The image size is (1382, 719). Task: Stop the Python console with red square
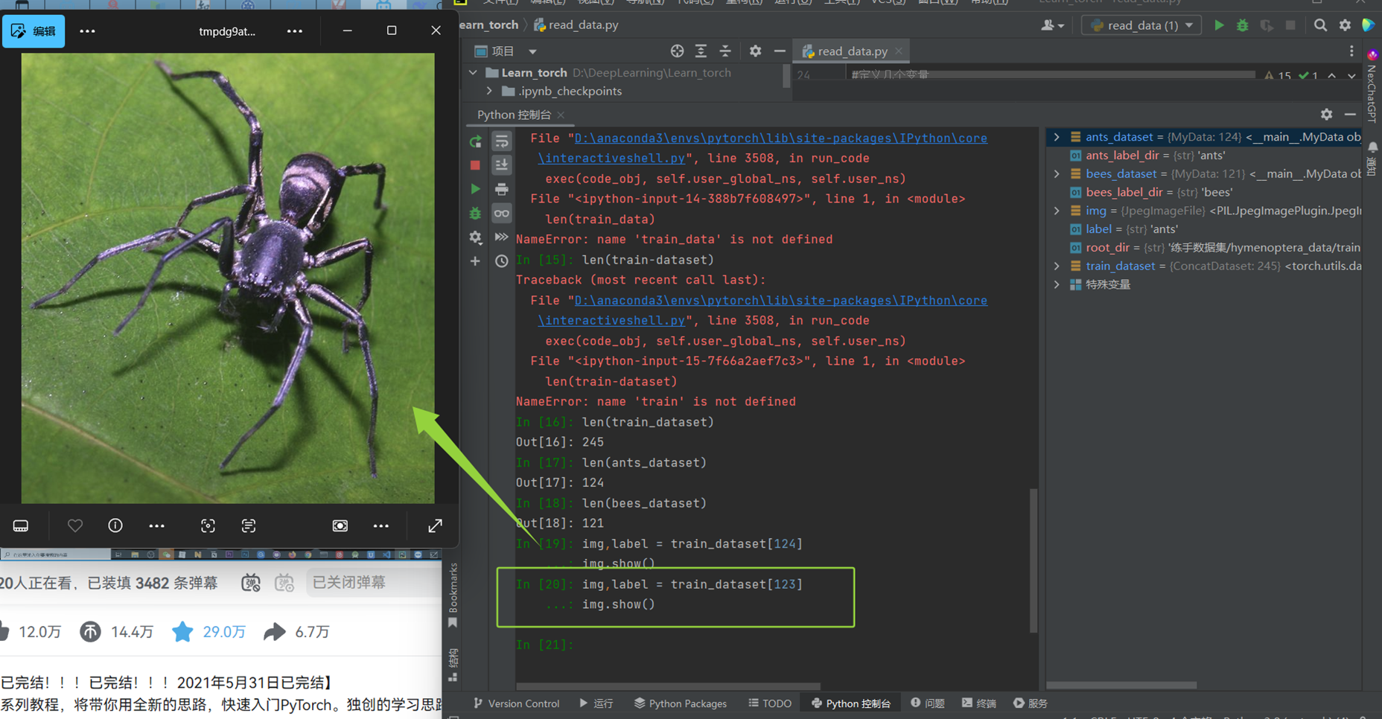475,165
